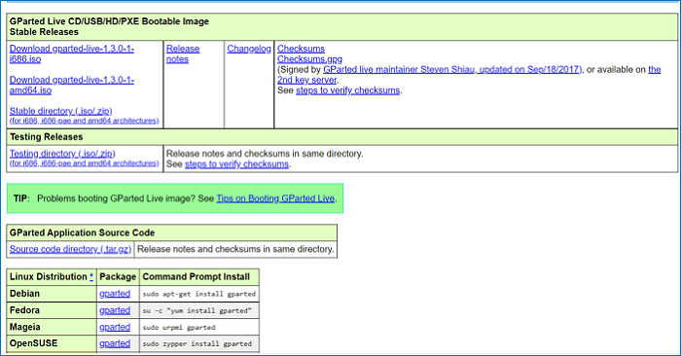The width and height of the screenshot is (681, 356).
Task: Click the 'Command Prompt Install' column header
Action: click(196, 277)
